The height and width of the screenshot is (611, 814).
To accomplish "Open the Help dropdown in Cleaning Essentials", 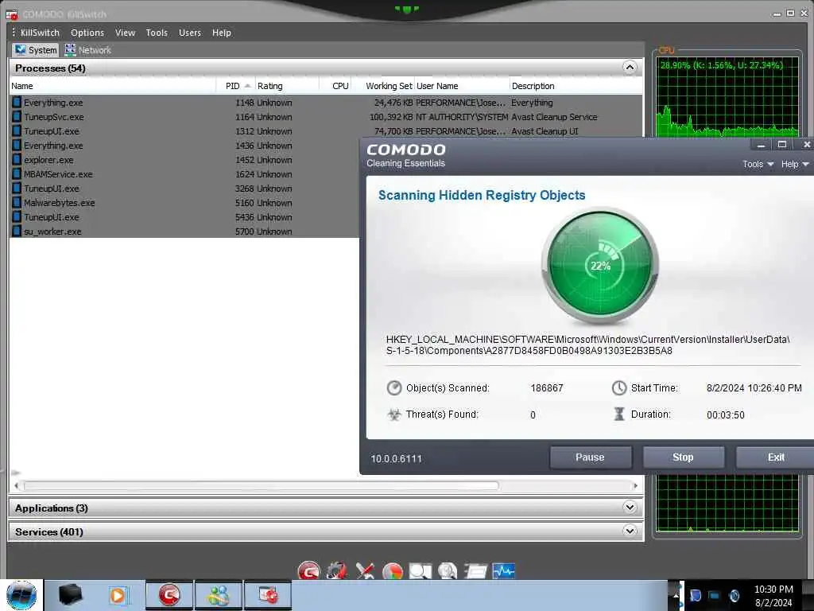I will click(795, 164).
